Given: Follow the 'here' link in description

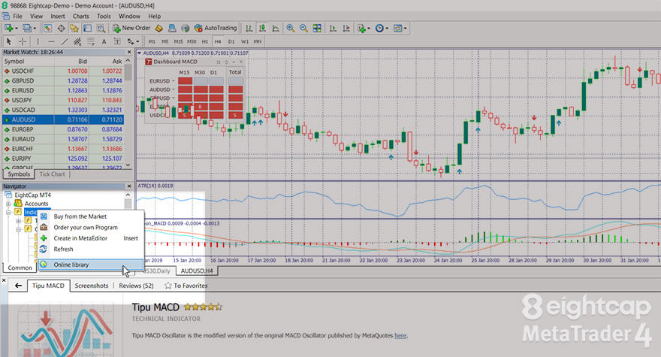Looking at the screenshot, I should pyautogui.click(x=400, y=336).
